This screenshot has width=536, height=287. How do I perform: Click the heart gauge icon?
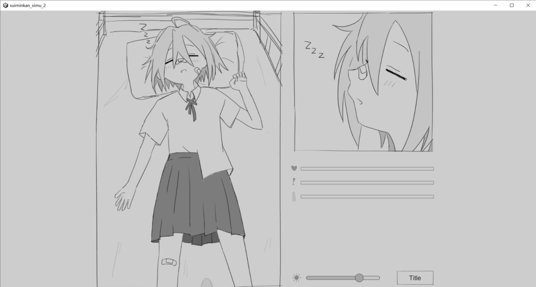click(294, 168)
